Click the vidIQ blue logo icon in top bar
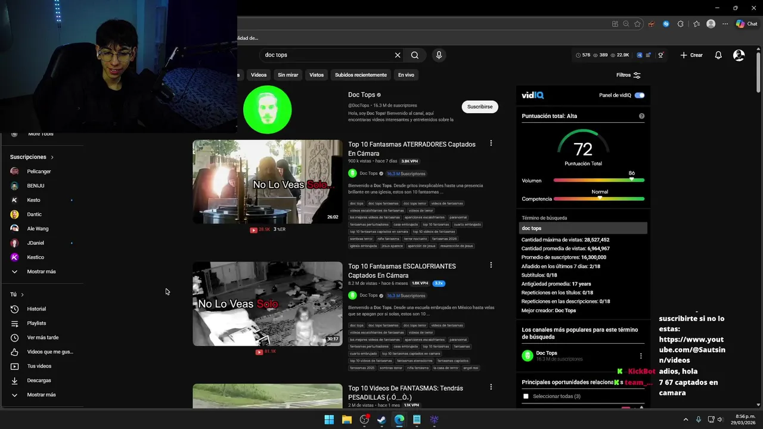The height and width of the screenshot is (429, 763). tap(640, 55)
